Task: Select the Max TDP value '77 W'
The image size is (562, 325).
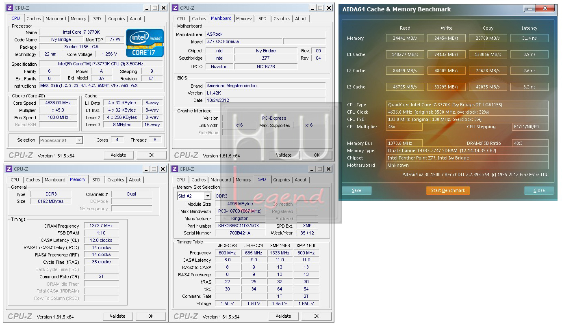Action: click(115, 40)
